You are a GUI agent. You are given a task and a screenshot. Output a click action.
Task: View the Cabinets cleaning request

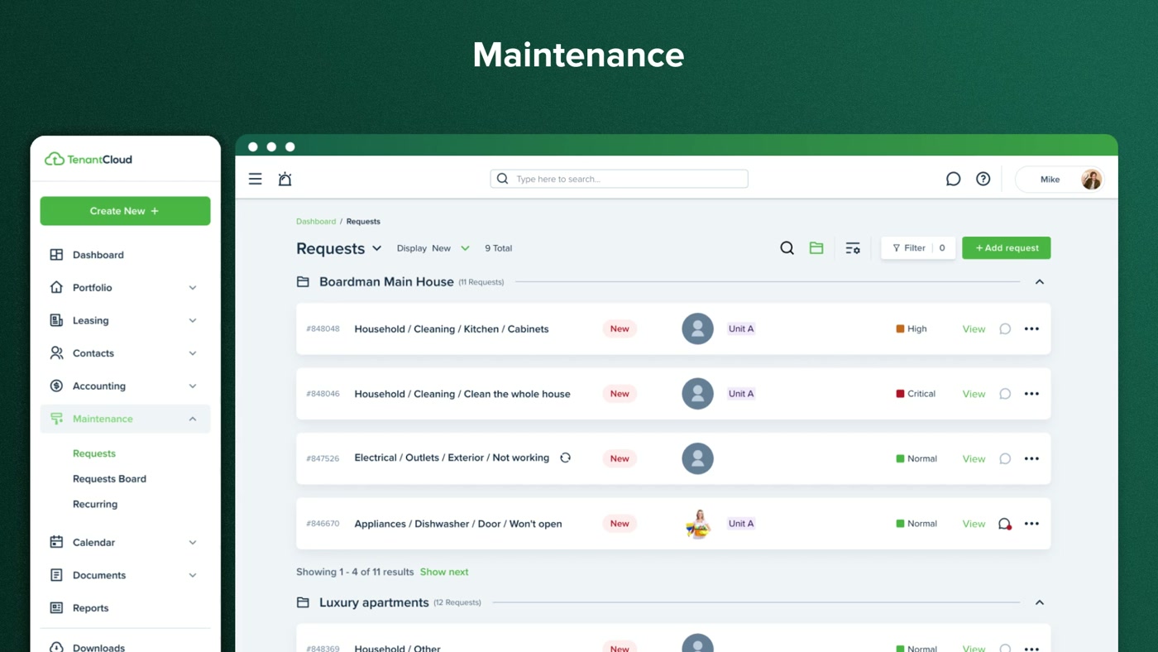point(974,329)
